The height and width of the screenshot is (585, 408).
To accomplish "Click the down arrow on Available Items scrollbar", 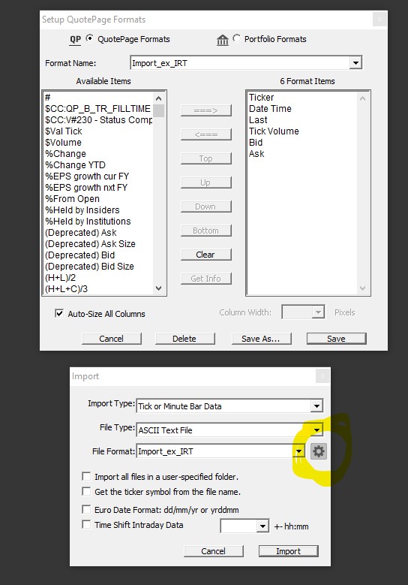I will coord(158,288).
